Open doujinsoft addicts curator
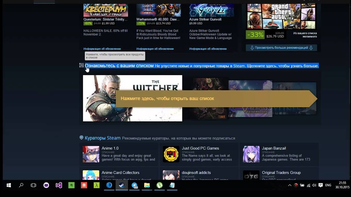Viewport: 351px width, 197px height. (196, 173)
